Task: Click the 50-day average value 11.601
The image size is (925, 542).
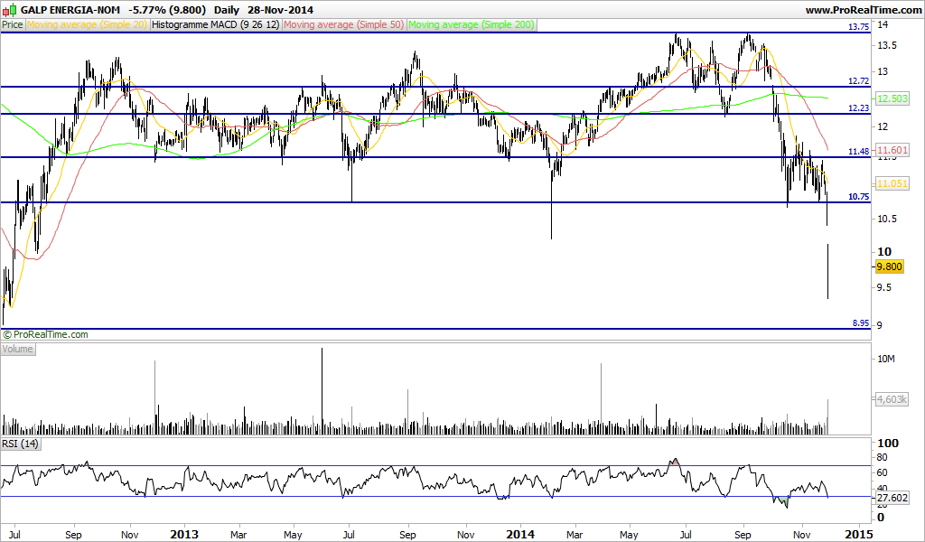Action: click(892, 150)
